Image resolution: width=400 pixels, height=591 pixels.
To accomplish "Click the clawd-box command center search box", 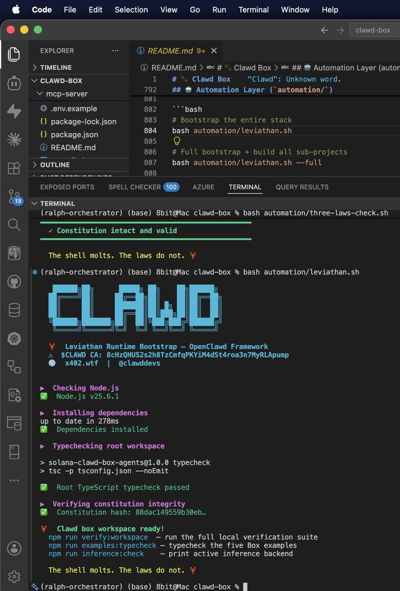I will pyautogui.click(x=375, y=30).
